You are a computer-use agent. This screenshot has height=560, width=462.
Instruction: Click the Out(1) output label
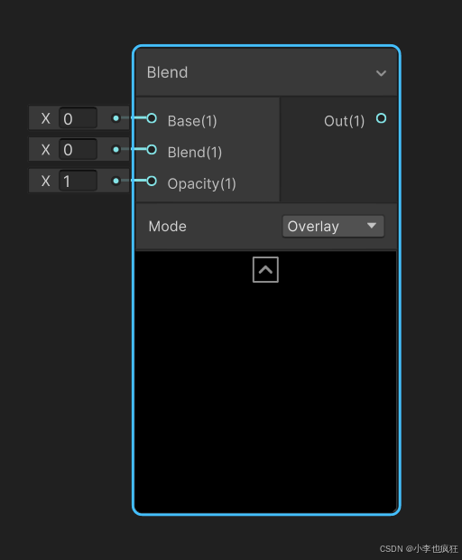[x=345, y=121]
